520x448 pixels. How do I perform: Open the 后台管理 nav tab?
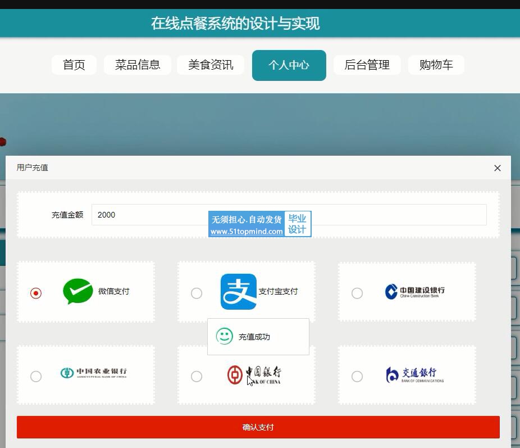367,65
